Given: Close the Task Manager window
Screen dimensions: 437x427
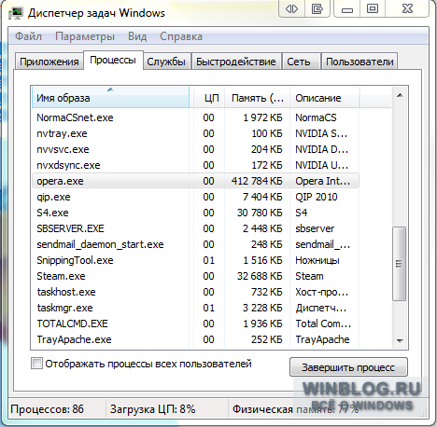Looking at the screenshot, I should [407, 9].
